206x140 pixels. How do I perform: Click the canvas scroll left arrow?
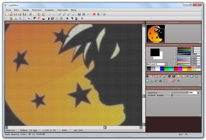coord(6,127)
